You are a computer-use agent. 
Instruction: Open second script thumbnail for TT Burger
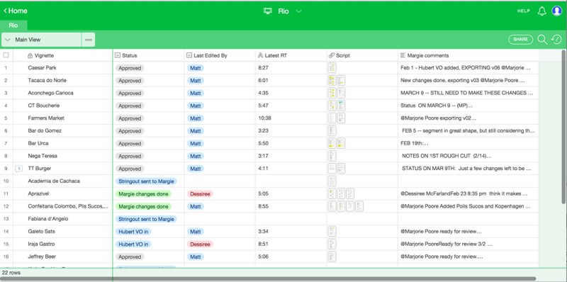(x=341, y=169)
